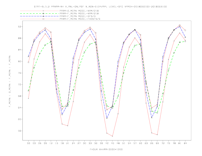Click x-axis forecast hour 15
This screenshot has width=202, height=156.
56,143
